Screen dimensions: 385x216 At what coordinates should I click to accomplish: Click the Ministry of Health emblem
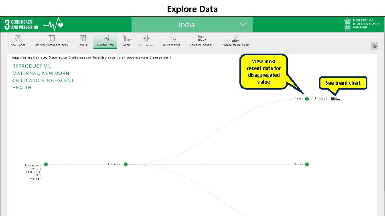[x=347, y=24]
